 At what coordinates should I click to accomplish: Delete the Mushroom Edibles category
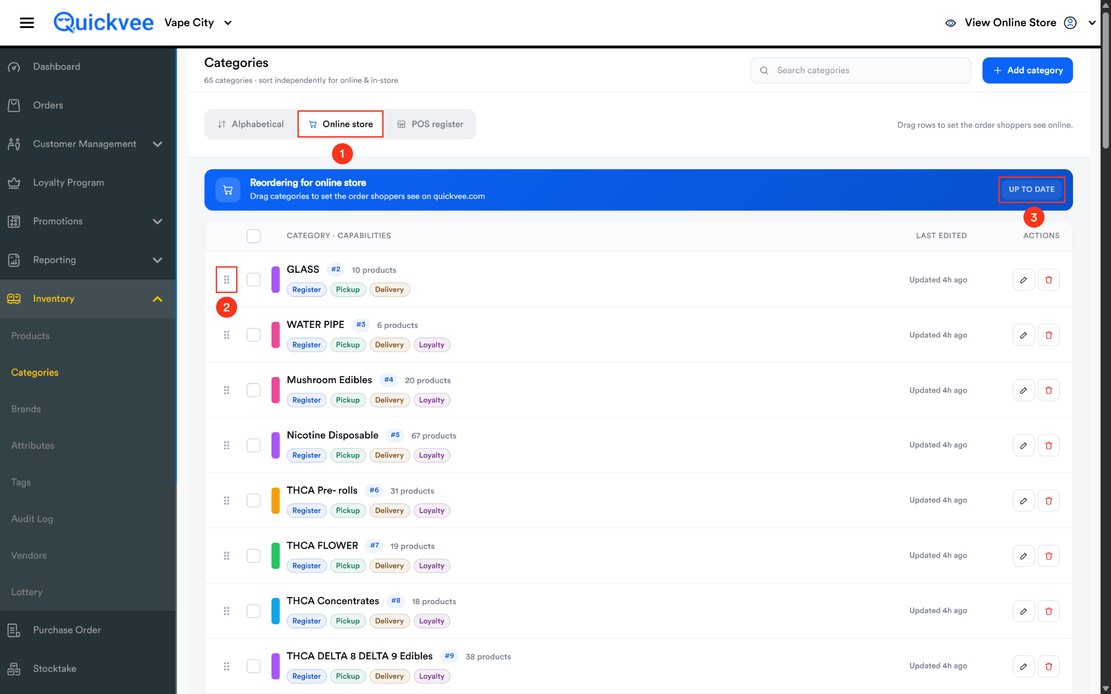click(x=1048, y=390)
